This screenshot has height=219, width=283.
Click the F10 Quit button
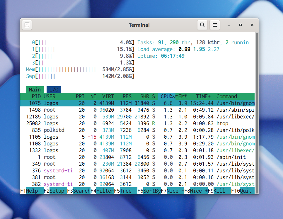(243, 191)
